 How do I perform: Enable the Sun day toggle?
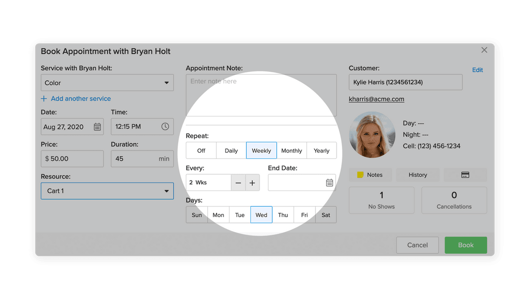click(x=197, y=215)
